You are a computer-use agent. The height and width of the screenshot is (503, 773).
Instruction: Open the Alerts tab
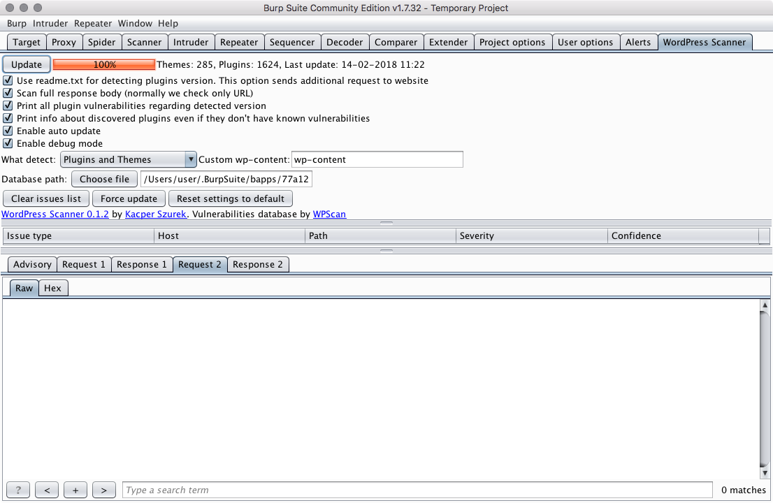click(638, 43)
